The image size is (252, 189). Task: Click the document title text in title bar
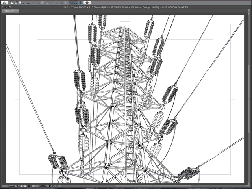pyautogui.click(x=126, y=7)
